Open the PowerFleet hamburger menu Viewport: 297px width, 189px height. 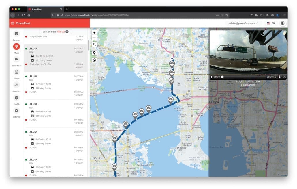click(x=12, y=23)
